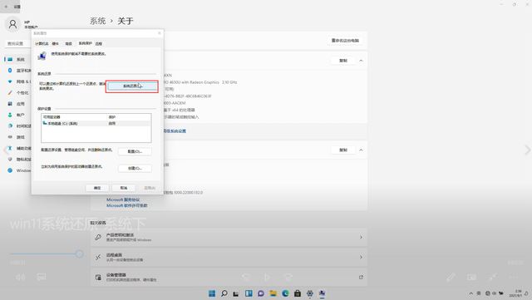Click 取消 cancel in System Properties dialog
Viewport: 532px width, 300px height.
pos(124,188)
